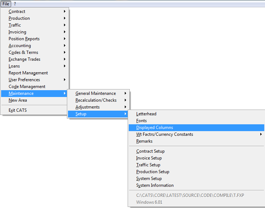265x208 pixels.
Task: Open the User Preferences submenu
Action: (x=34, y=80)
